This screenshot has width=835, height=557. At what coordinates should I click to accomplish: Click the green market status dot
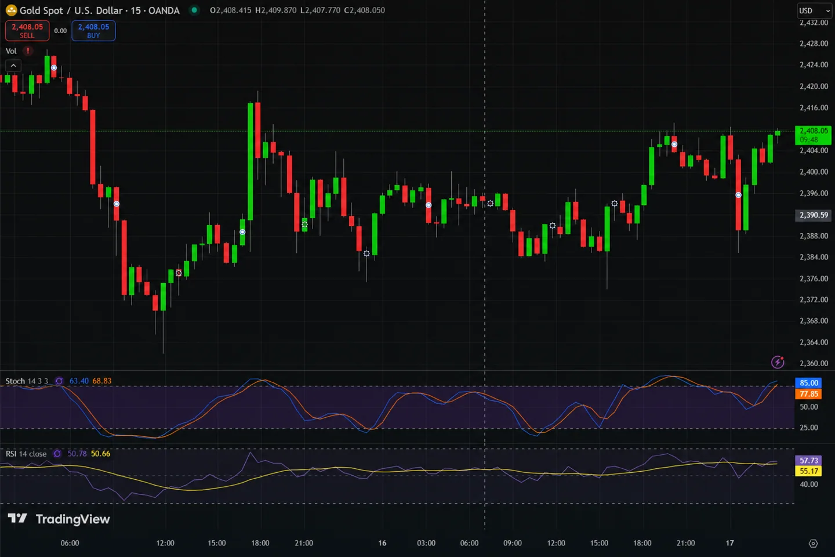(x=194, y=10)
